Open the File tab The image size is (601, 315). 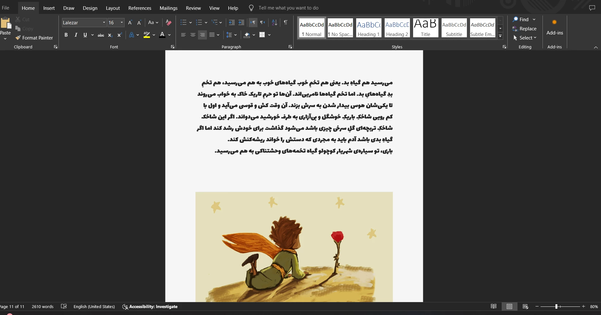point(5,8)
